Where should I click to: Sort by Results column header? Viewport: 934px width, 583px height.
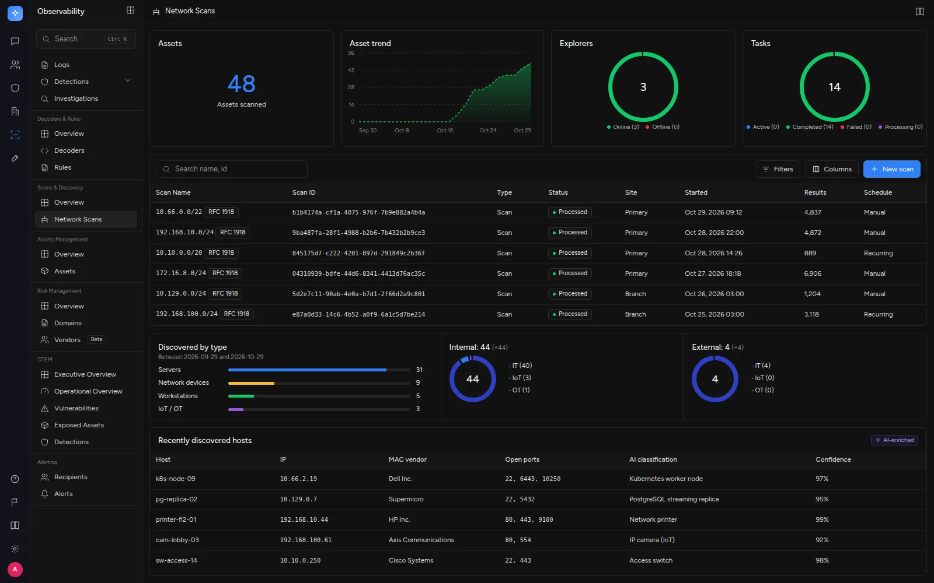[815, 192]
